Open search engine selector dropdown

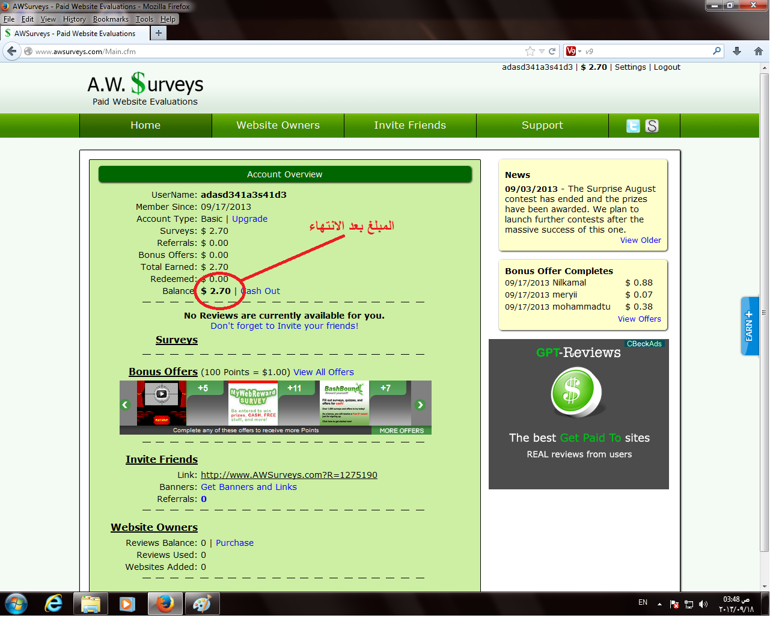[x=574, y=51]
